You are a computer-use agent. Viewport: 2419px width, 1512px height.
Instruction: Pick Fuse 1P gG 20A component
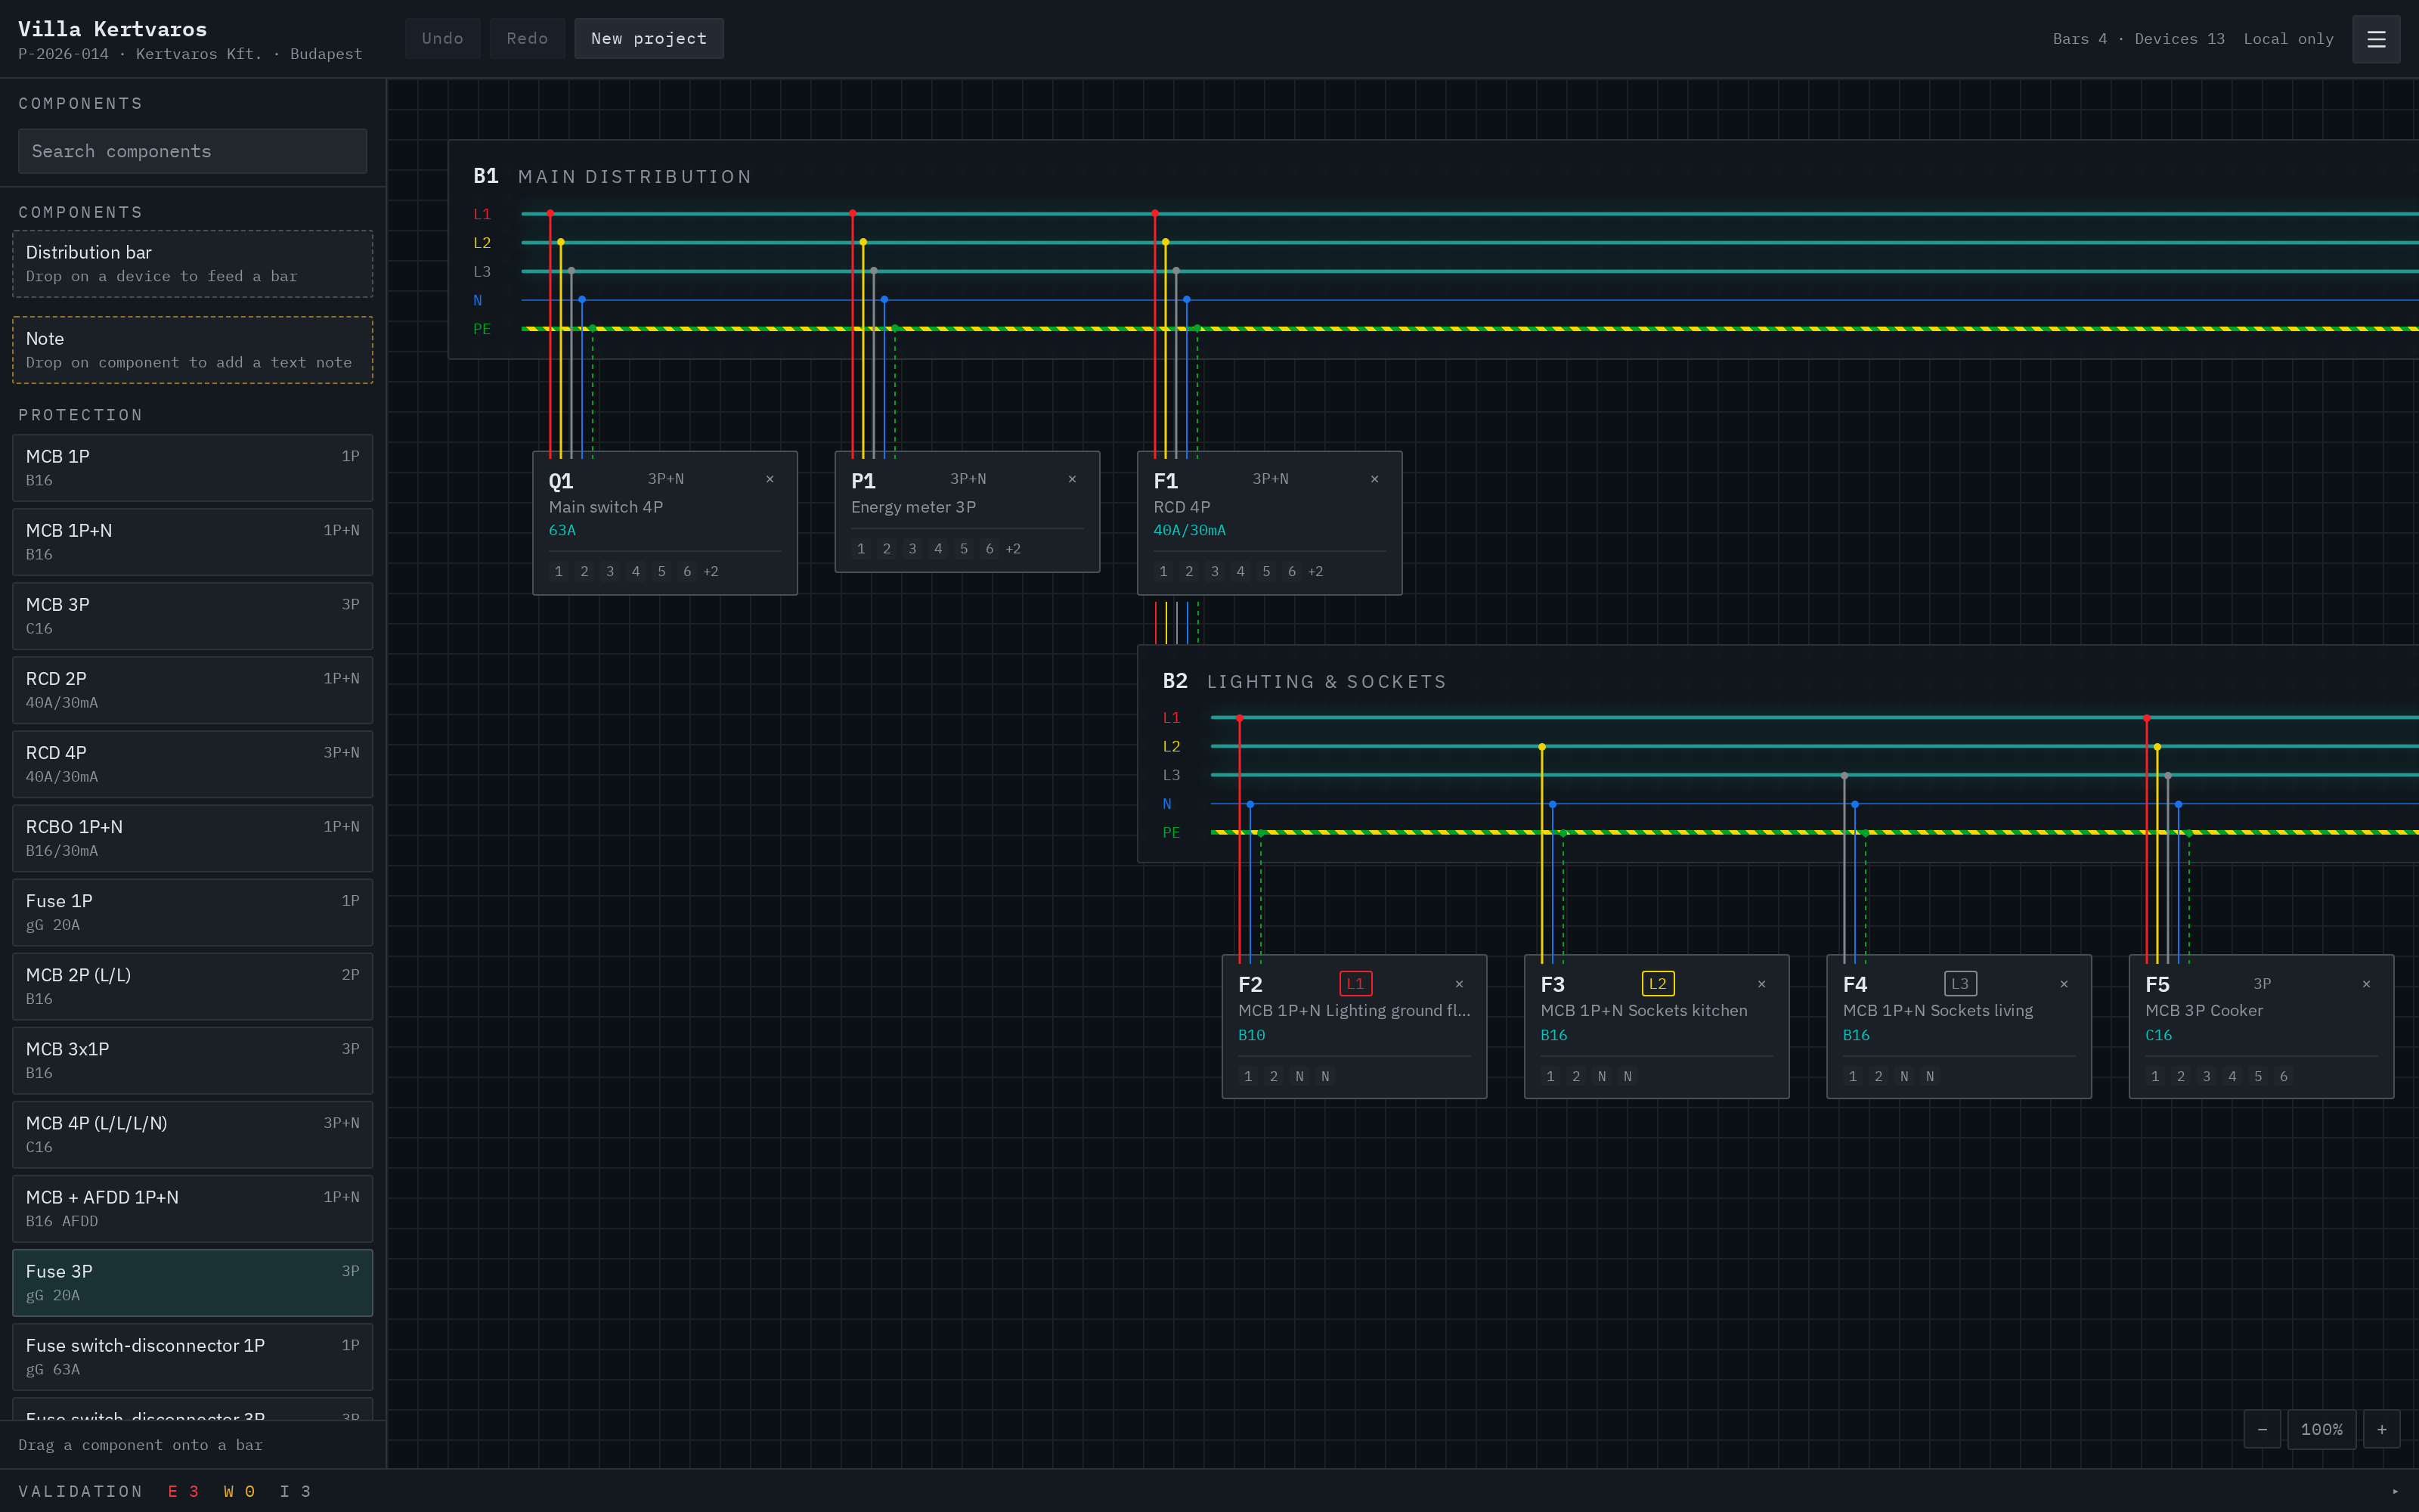click(x=192, y=912)
